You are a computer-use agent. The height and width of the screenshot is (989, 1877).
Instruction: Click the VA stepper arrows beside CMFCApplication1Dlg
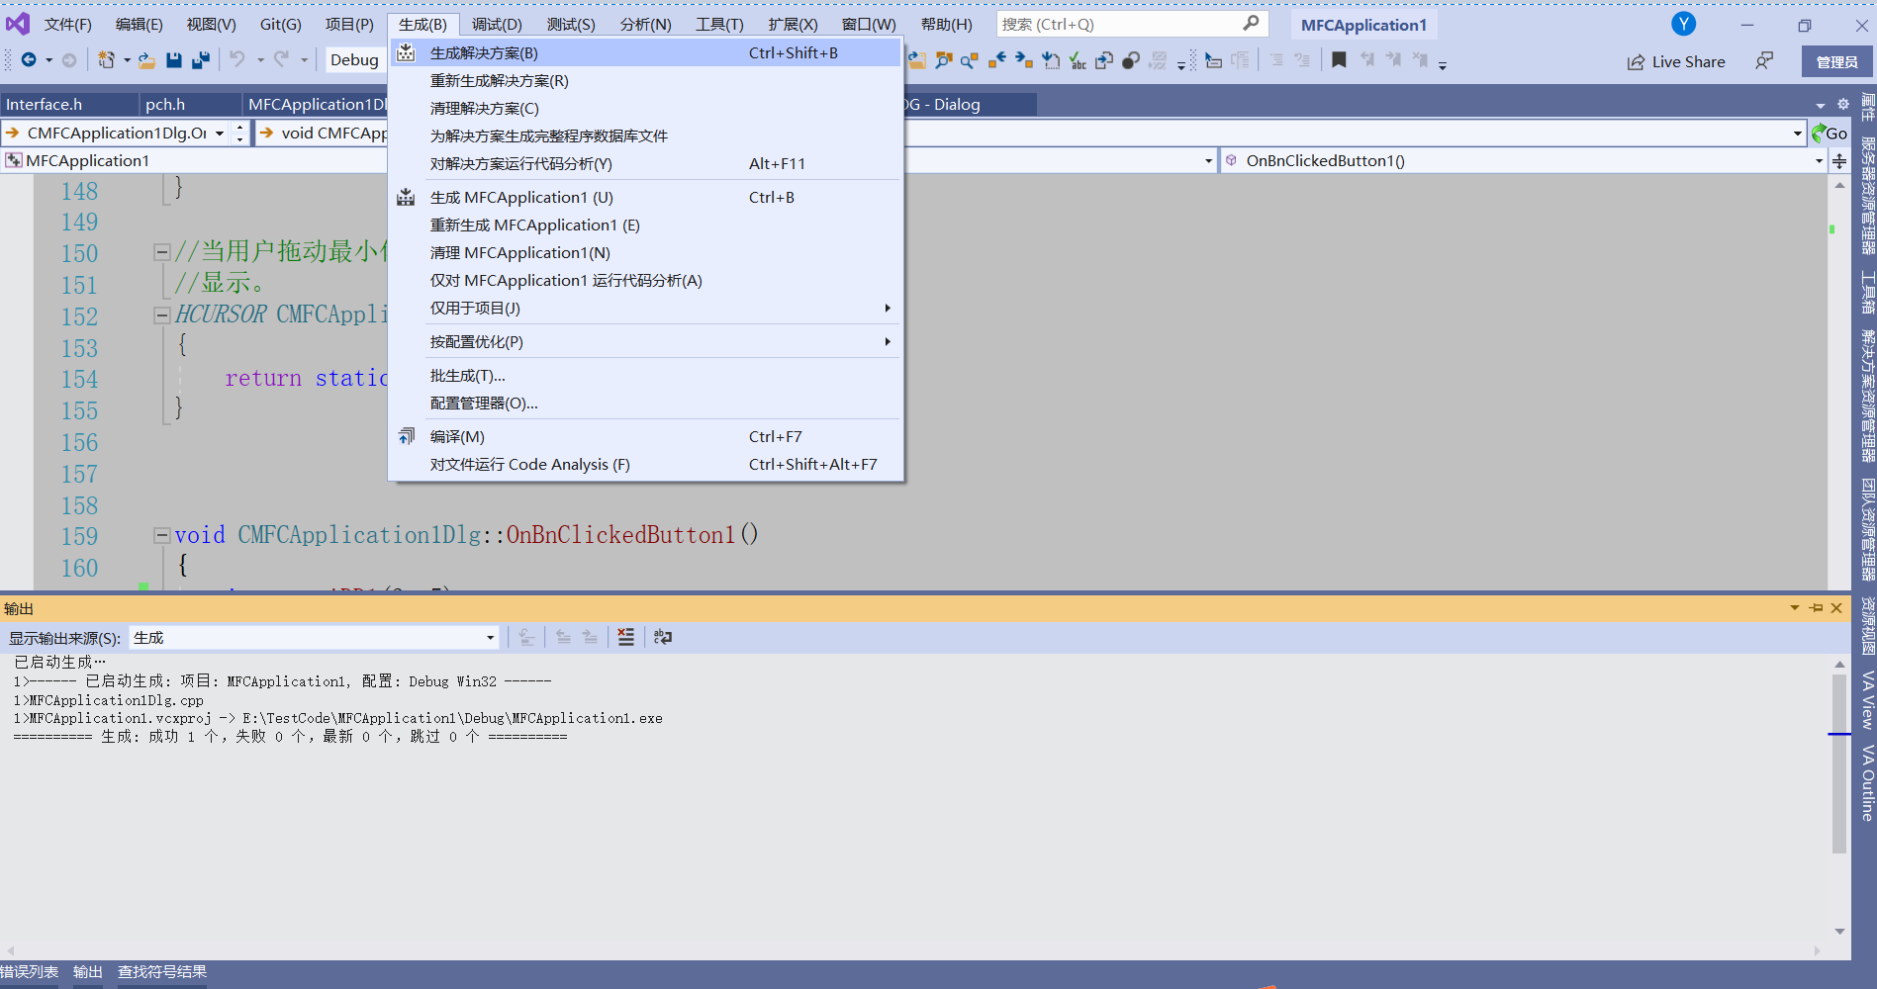coord(240,133)
